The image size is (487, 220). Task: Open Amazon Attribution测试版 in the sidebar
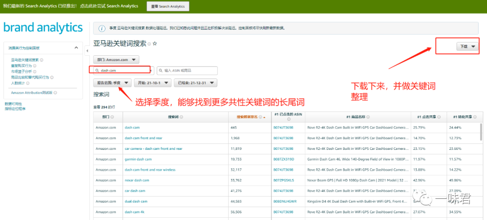[32, 93]
